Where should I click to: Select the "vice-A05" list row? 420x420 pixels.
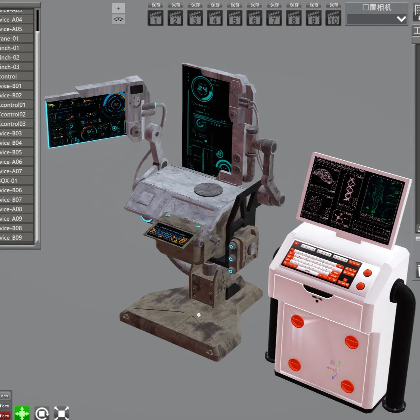point(17,29)
